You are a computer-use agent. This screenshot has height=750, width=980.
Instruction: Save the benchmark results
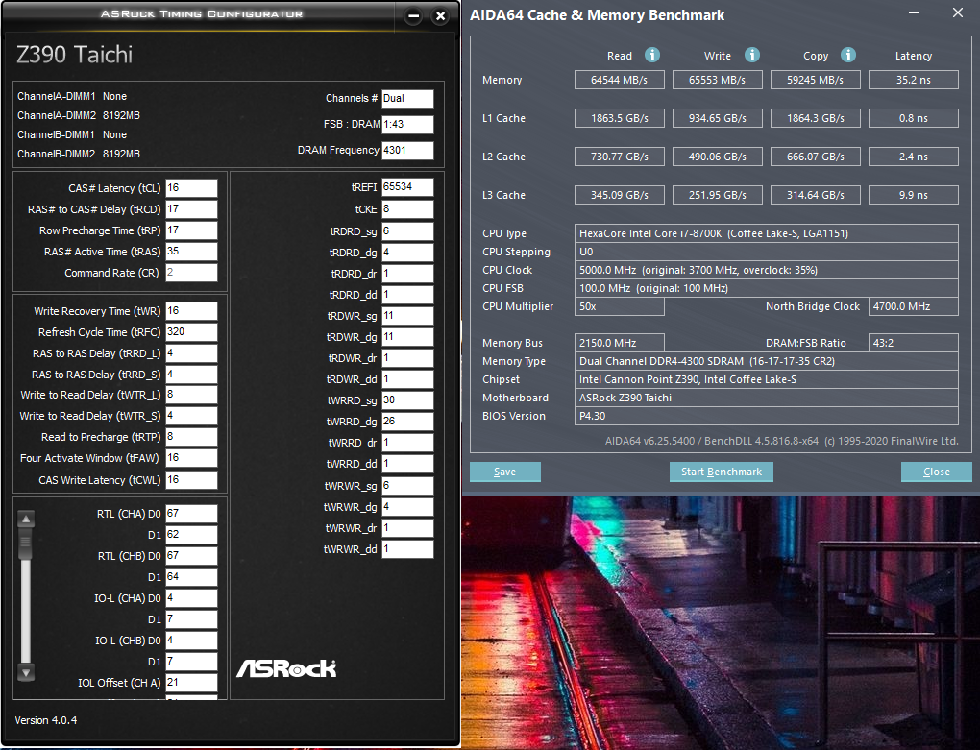(505, 472)
